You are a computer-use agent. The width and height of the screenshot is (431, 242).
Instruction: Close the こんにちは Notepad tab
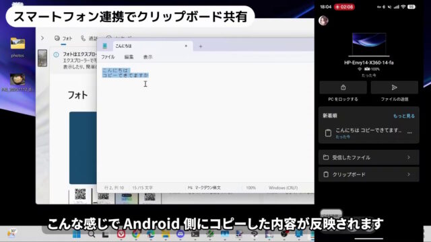point(186,46)
